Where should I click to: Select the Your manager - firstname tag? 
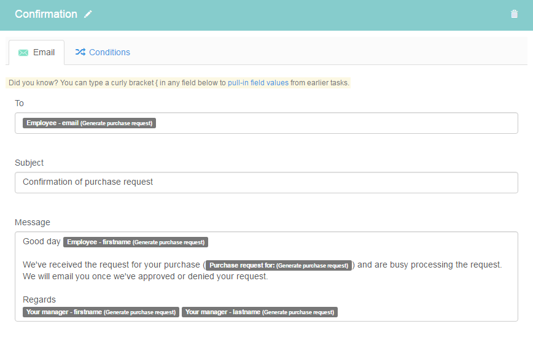point(101,312)
